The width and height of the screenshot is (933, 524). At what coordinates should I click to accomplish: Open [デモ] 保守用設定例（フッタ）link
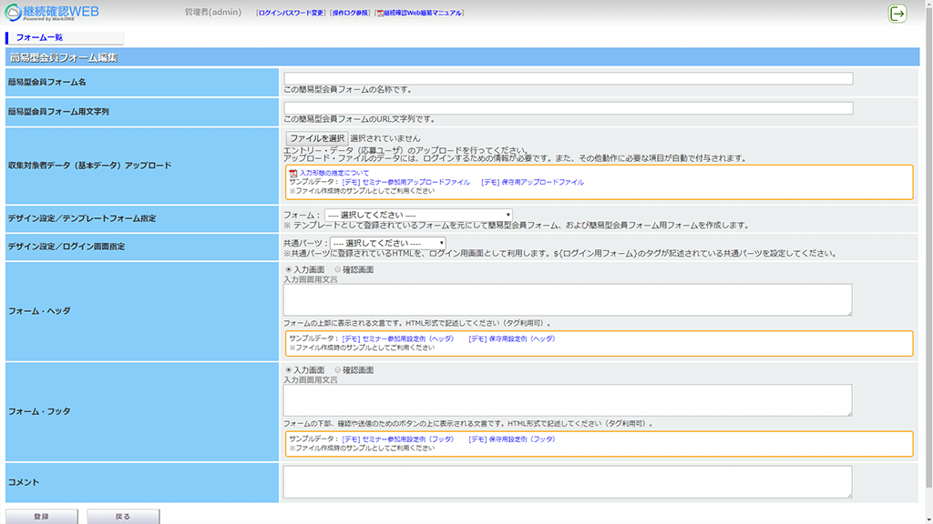click(x=512, y=439)
